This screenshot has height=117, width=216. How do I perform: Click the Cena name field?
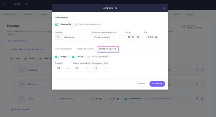pos(39,99)
